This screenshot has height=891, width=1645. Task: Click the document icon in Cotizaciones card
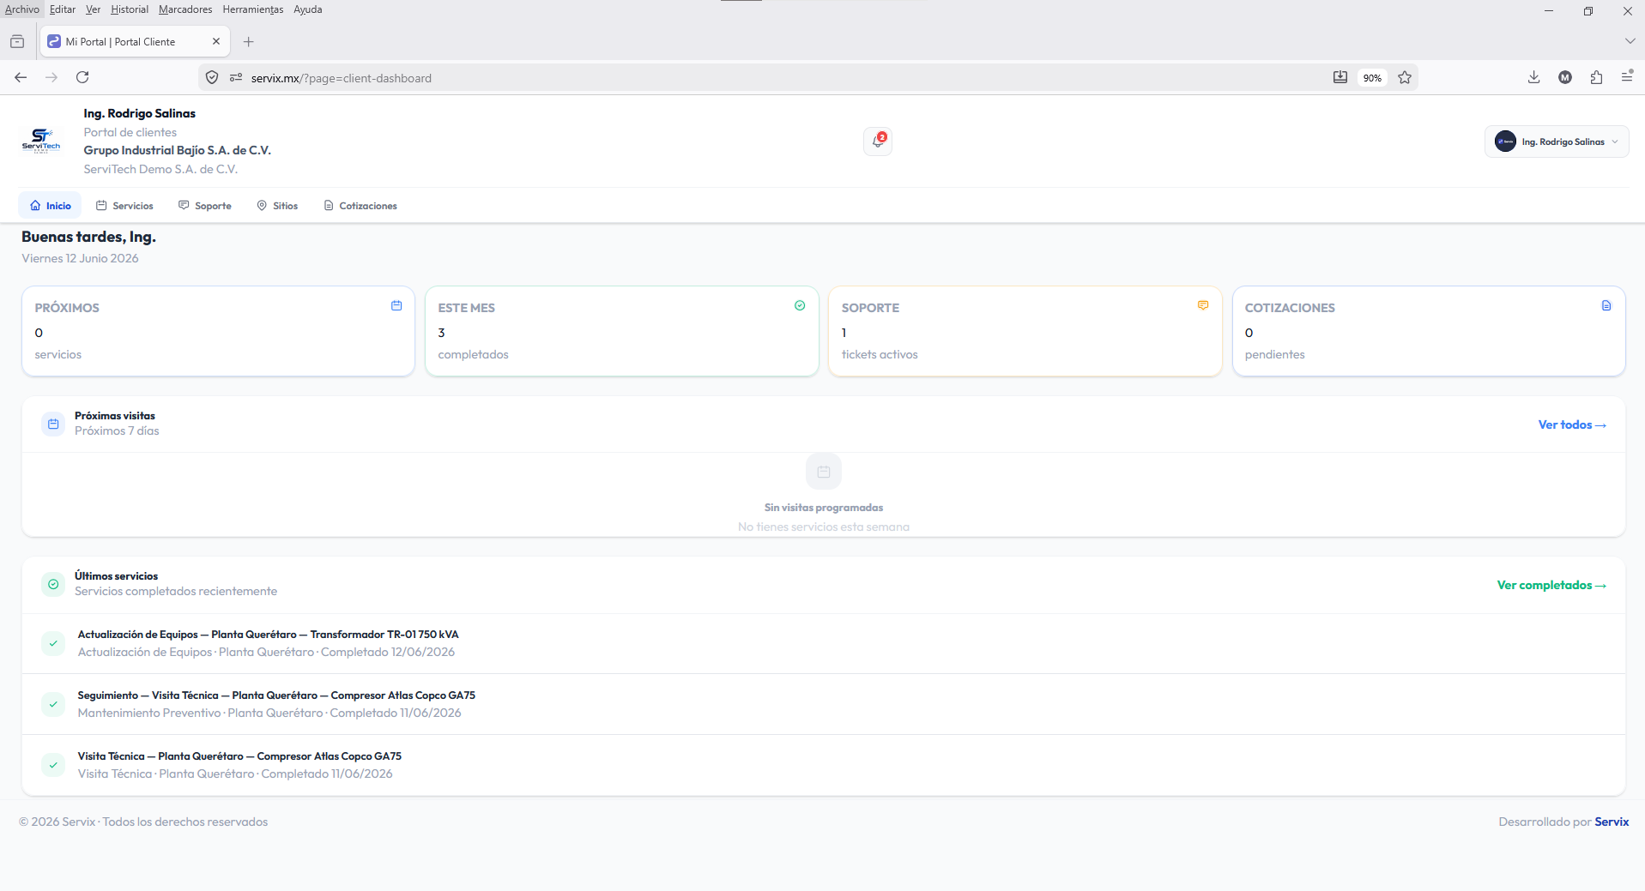point(1606,305)
